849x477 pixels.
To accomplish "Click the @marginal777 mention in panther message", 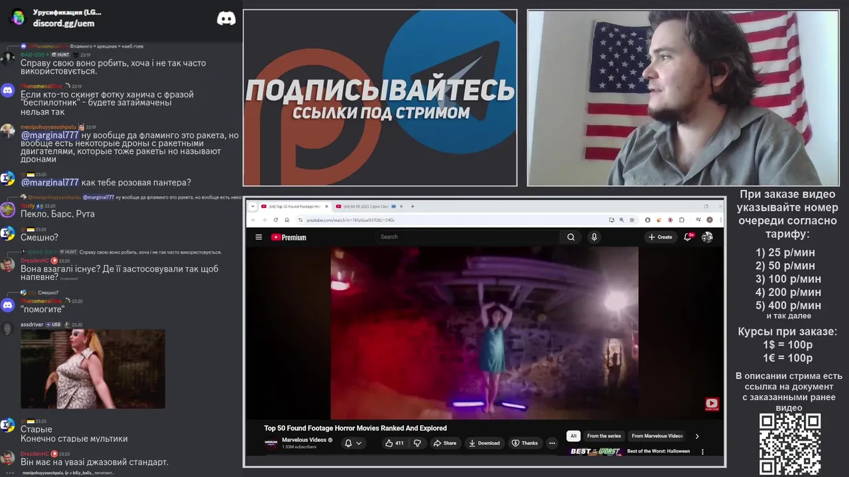I will coord(50,182).
